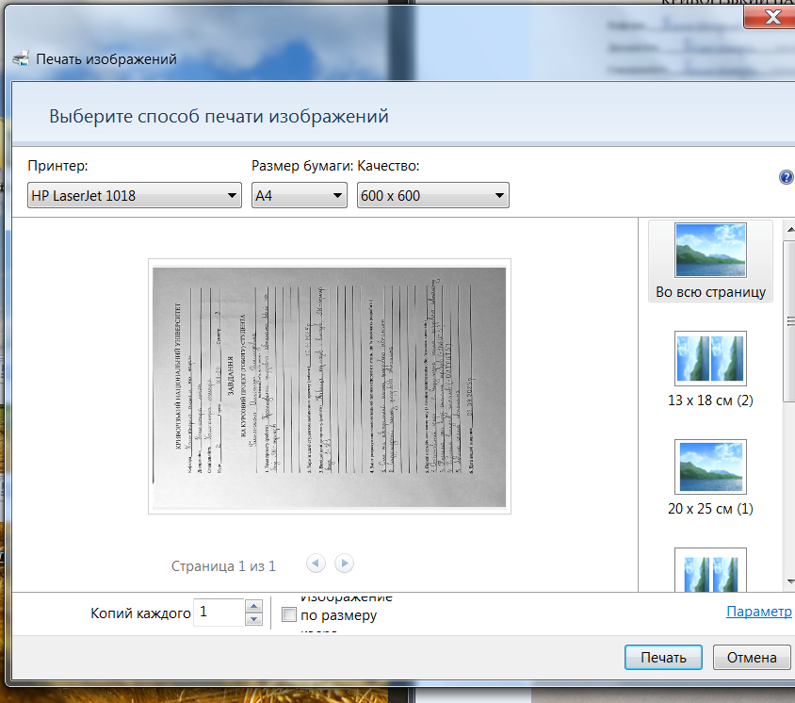795x703 pixels.
Task: Go to previous page arrow
Action: (316, 563)
